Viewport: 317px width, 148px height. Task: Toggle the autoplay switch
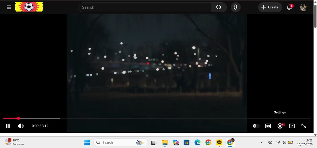click(x=256, y=126)
